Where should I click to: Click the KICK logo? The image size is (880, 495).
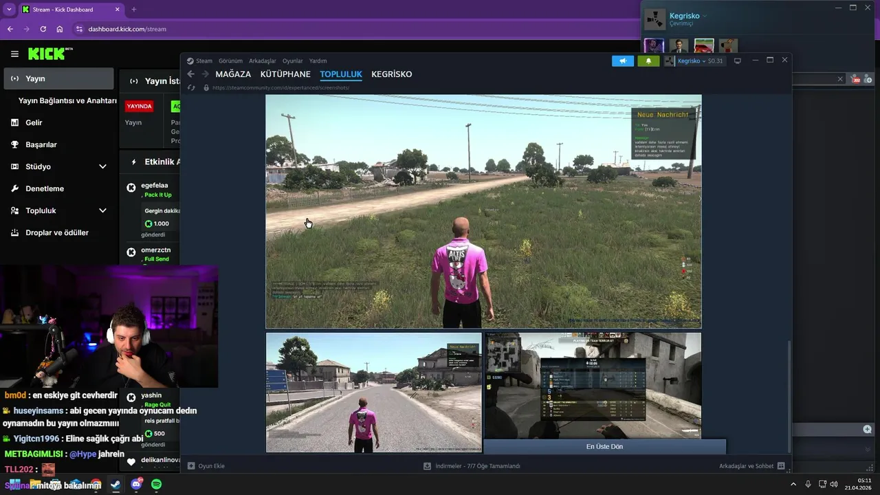[x=50, y=54]
